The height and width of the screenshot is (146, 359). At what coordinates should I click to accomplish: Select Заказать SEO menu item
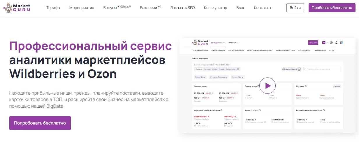click(183, 8)
